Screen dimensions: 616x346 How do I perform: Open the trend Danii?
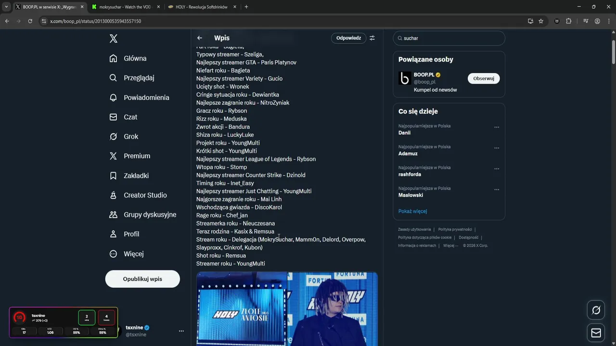coord(404,133)
